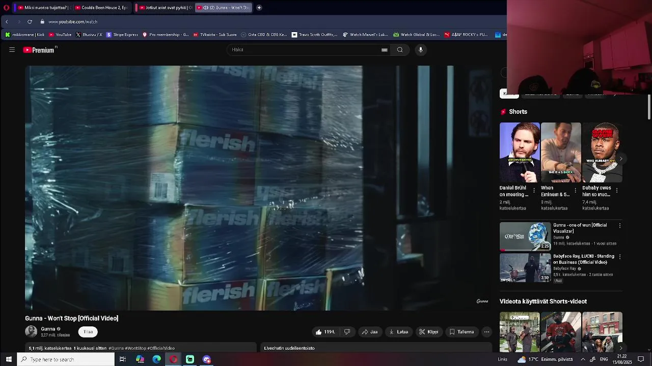This screenshot has width=652, height=366.
Task: Show hidden system tray icons chevron
Action: pos(583,359)
